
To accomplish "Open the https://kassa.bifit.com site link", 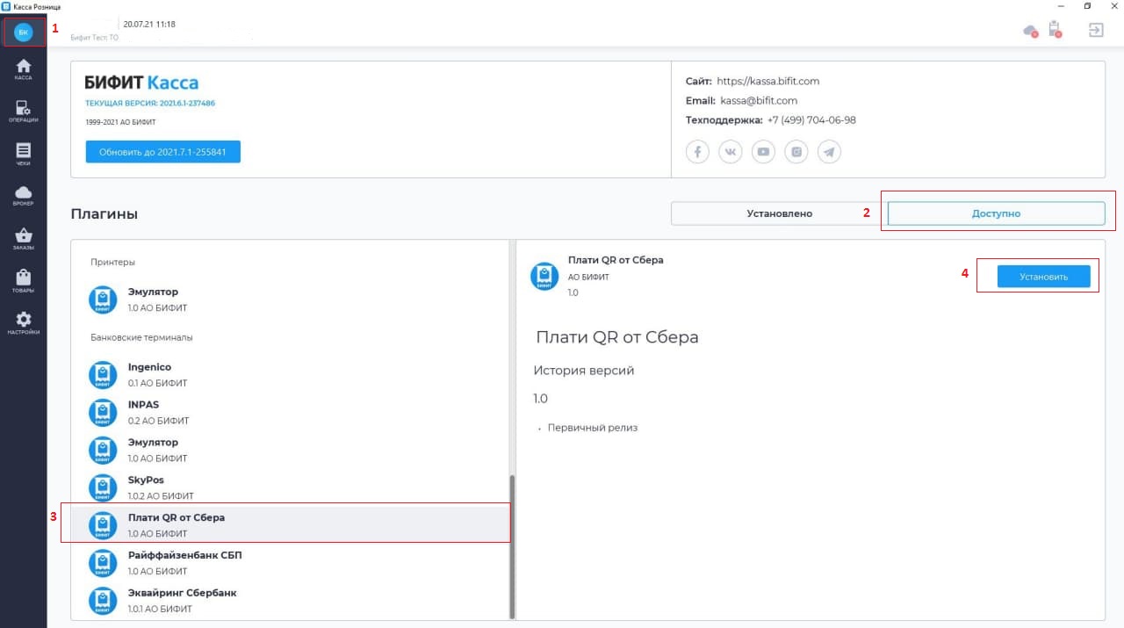I will (767, 81).
